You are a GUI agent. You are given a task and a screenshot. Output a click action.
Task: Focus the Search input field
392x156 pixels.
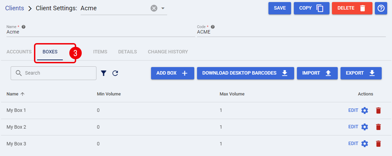pos(54,73)
